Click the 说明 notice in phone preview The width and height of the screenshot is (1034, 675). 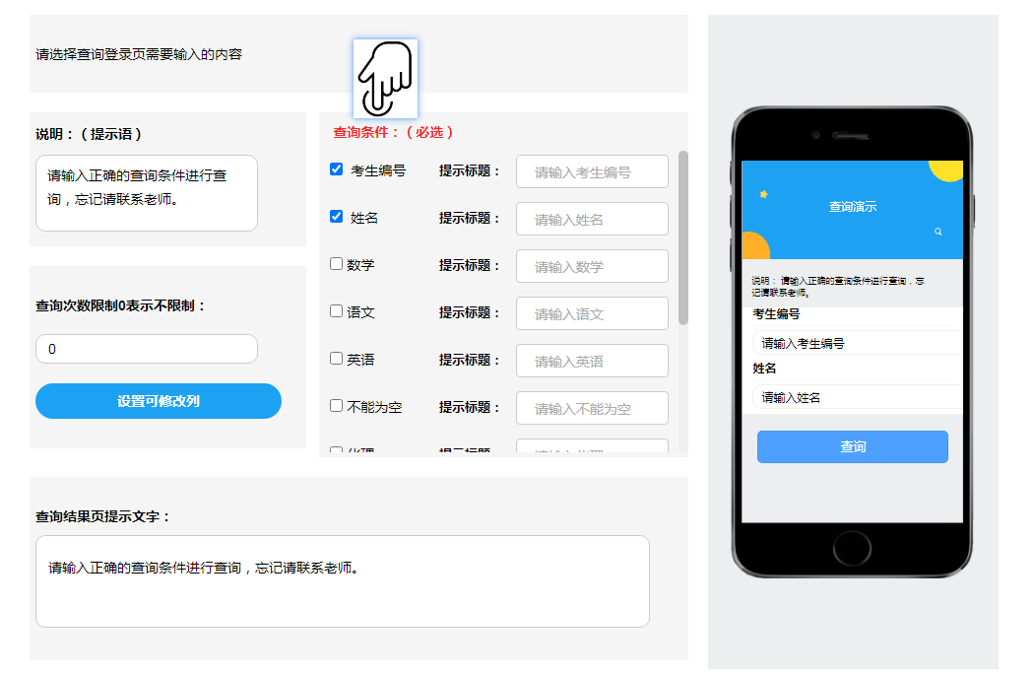pos(838,287)
